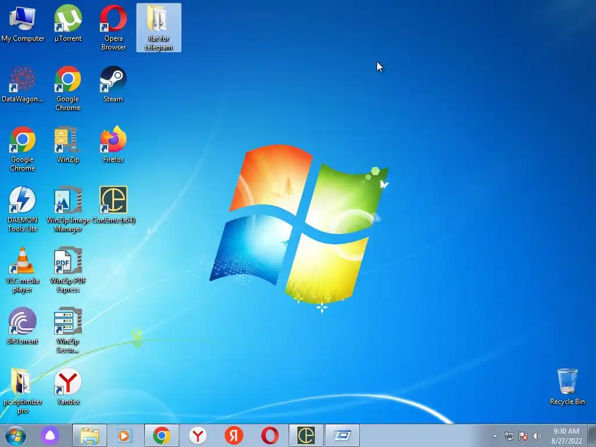Screen dimensions: 596x447
Task: Select the Recycle Bin icon
Action: pyautogui.click(x=567, y=387)
